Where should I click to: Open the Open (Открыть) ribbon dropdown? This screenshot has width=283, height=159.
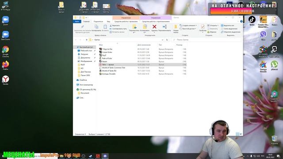(x=213, y=26)
